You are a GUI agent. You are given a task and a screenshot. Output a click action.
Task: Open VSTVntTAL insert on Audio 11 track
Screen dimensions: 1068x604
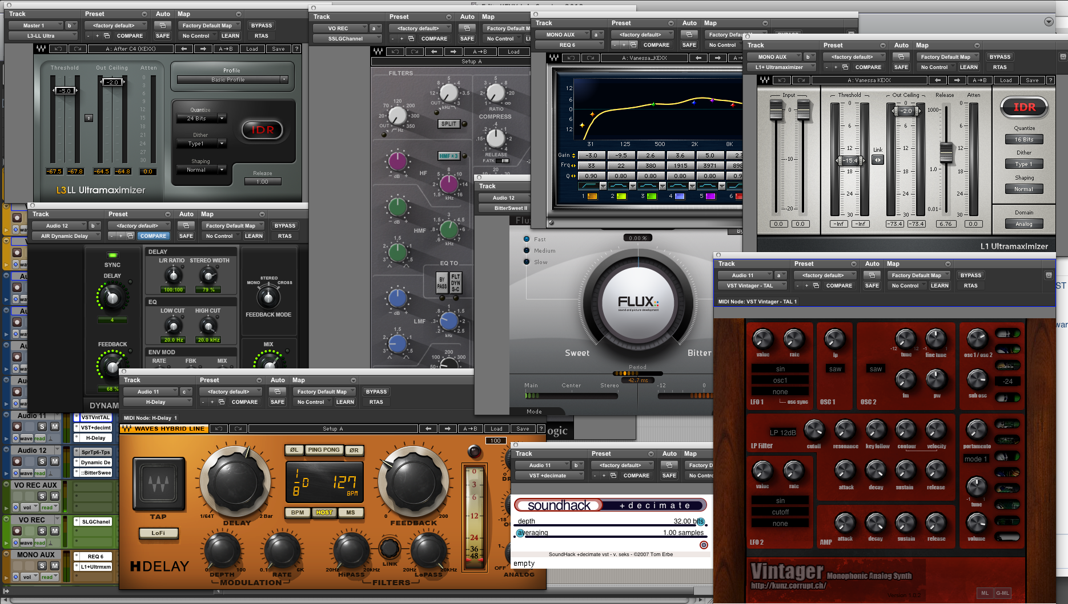[95, 417]
